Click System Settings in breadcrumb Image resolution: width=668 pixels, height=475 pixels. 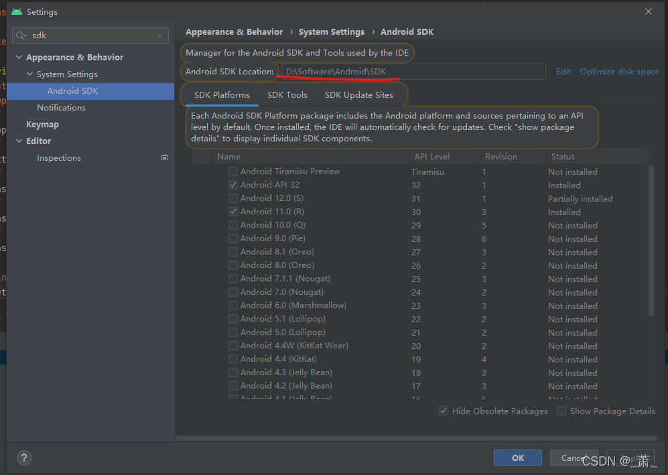pyautogui.click(x=332, y=32)
